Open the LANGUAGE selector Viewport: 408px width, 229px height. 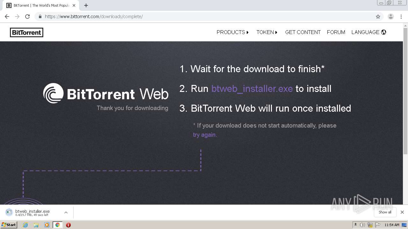(x=369, y=32)
